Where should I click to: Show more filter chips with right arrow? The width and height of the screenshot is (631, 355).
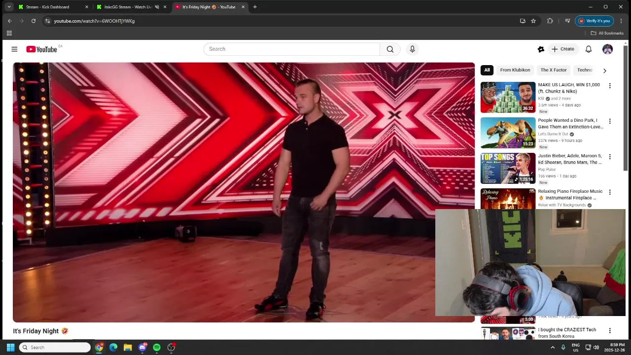[604, 71]
